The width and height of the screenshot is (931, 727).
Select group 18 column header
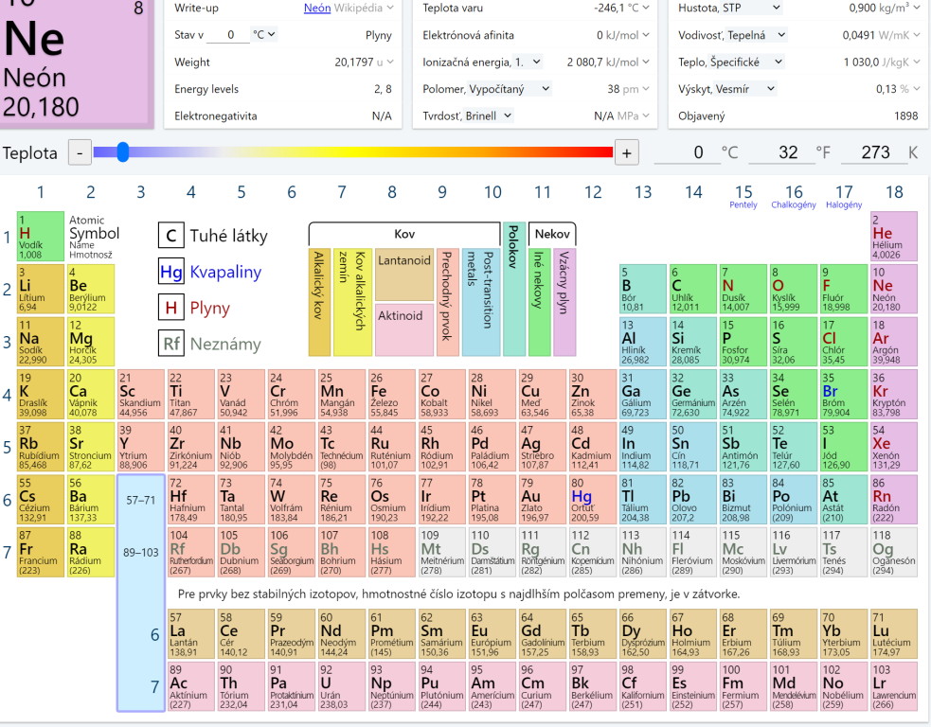point(894,193)
